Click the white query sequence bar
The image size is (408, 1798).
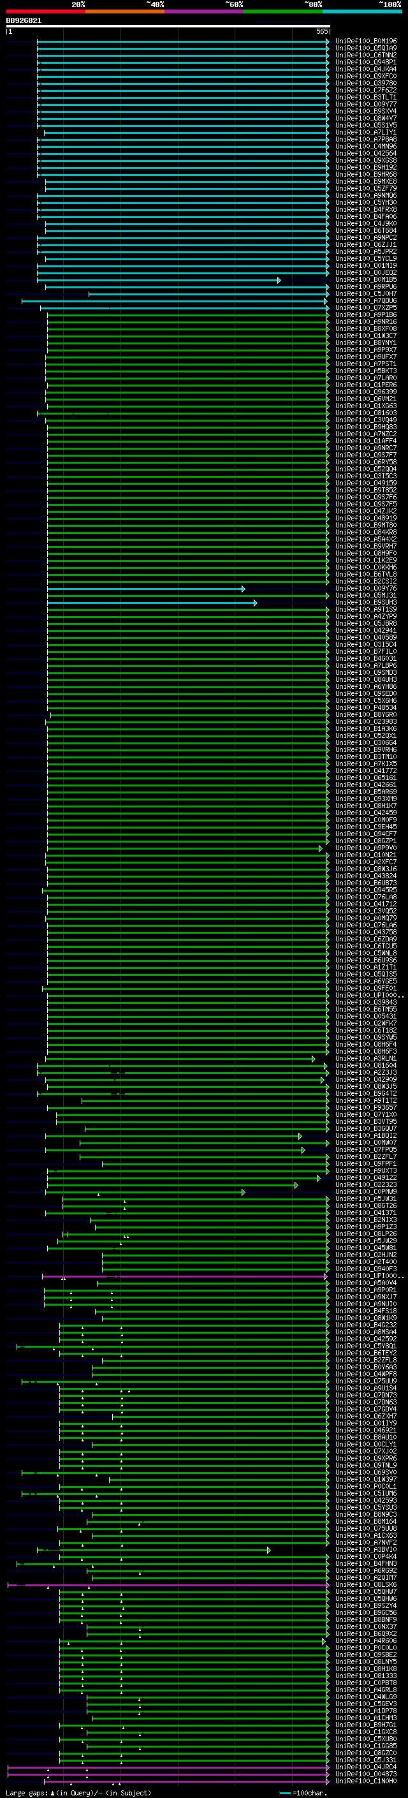(168, 27)
